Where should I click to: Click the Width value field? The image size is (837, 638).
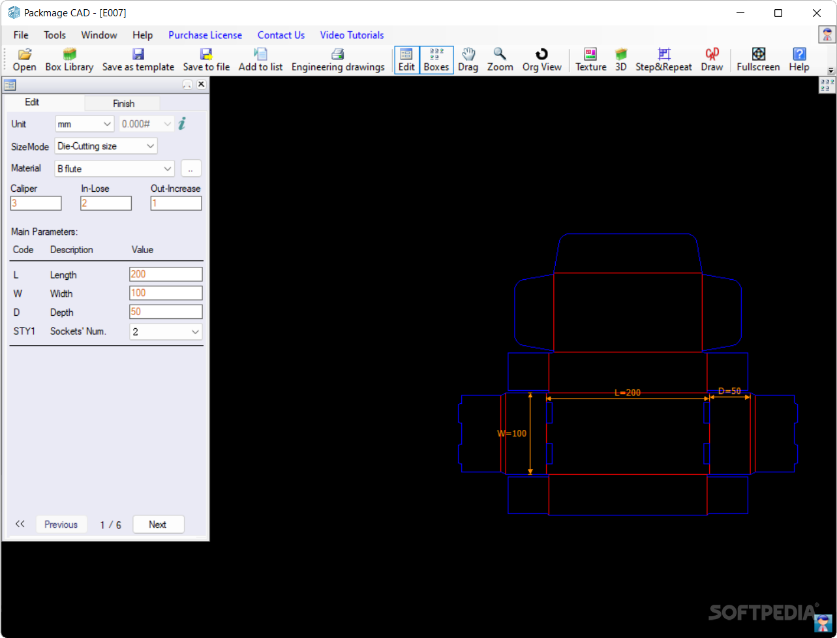point(166,293)
